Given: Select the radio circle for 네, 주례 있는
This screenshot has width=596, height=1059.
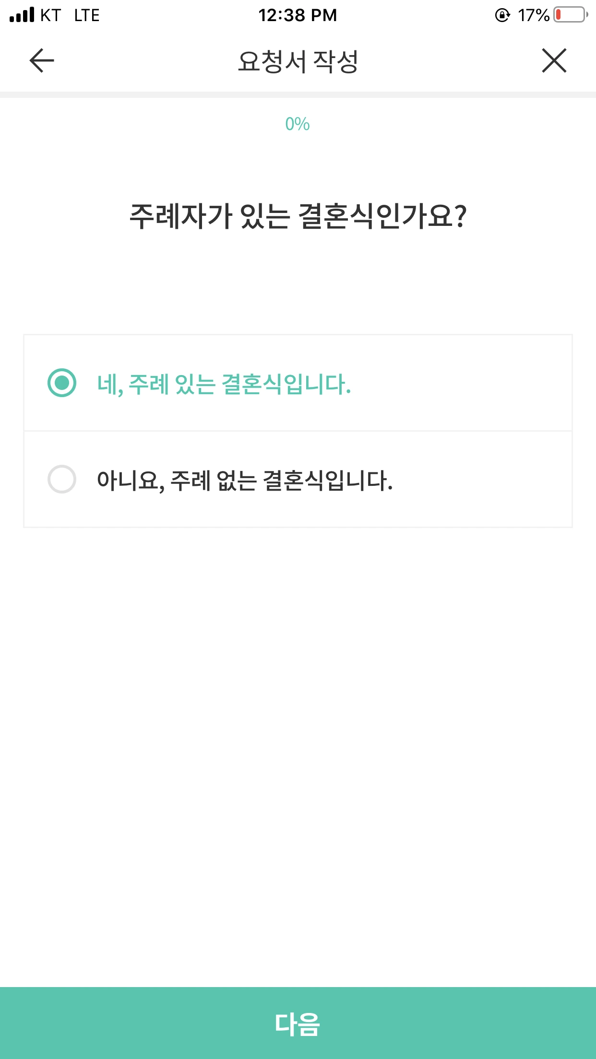Looking at the screenshot, I should tap(62, 383).
